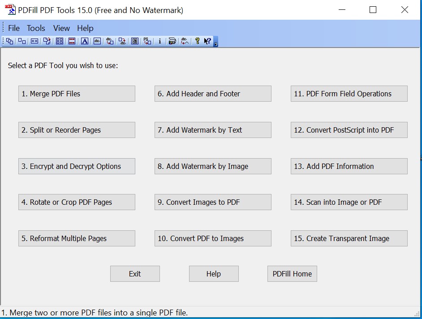Image resolution: width=422 pixels, height=319 pixels.
Task: Click the PDF Information 'i' toolbar icon
Action: coord(160,41)
